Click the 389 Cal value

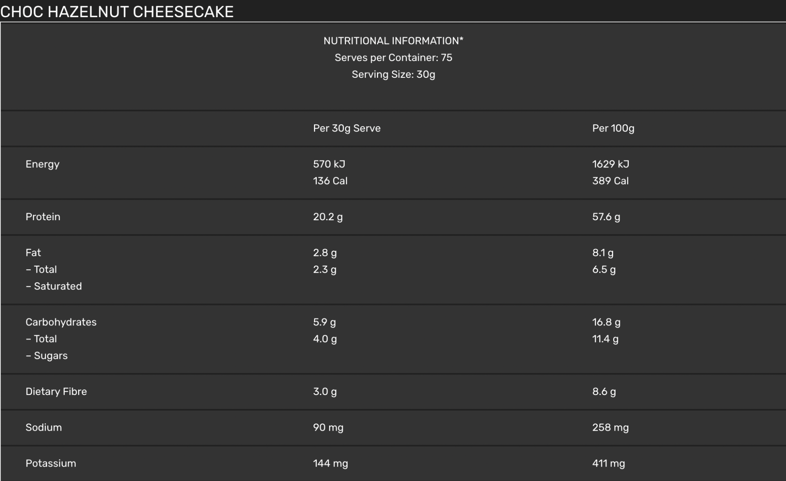pos(610,181)
